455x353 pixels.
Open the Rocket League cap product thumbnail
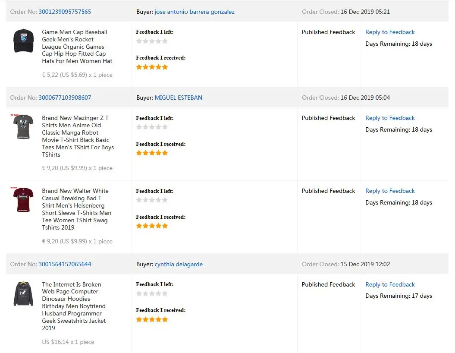(x=23, y=41)
